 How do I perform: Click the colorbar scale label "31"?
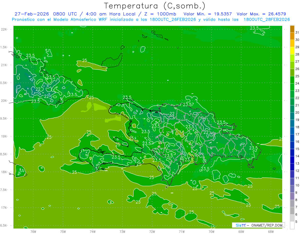297,32
